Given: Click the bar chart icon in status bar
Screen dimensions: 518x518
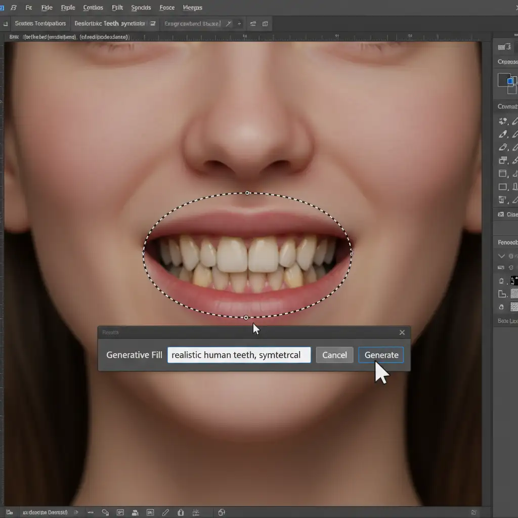Looking at the screenshot, I should tap(196, 512).
